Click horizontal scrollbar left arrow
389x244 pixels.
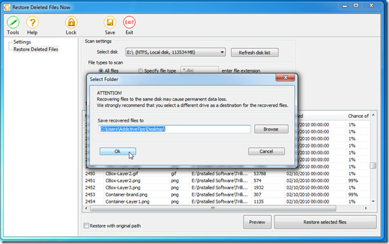click(x=86, y=209)
